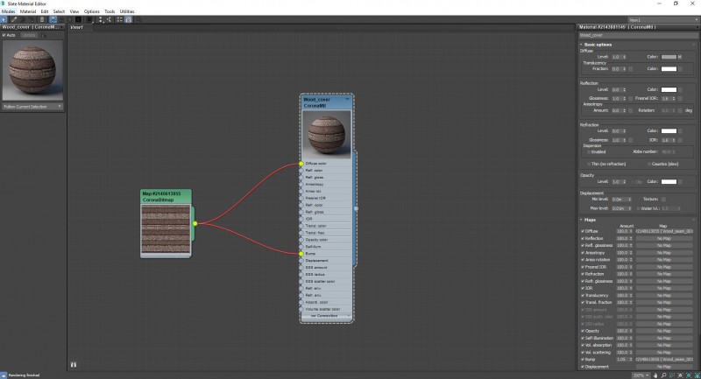Viewport: 701px width, 379px height.
Task: Click the eyedropper pick material tool
Action: (x=15, y=18)
